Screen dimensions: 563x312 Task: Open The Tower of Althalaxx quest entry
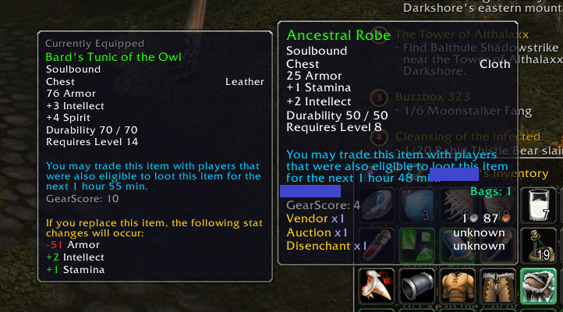(462, 35)
